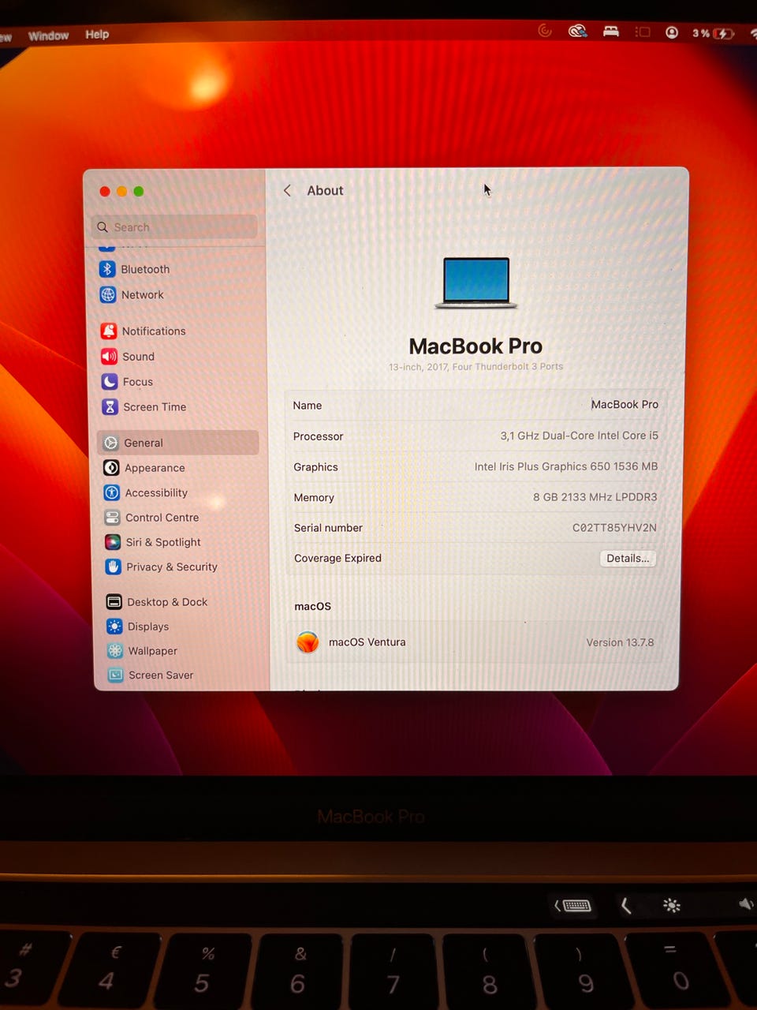Click the orange swirl menu bar icon
Viewport: 757px width, 1010px height.
(544, 31)
